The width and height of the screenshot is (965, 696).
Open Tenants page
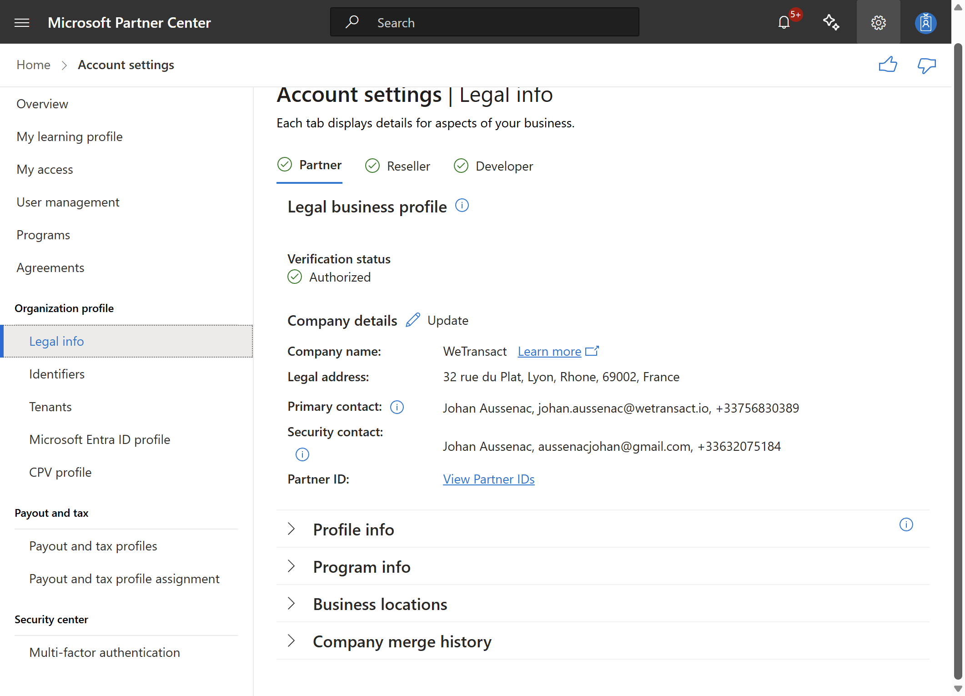tap(50, 407)
